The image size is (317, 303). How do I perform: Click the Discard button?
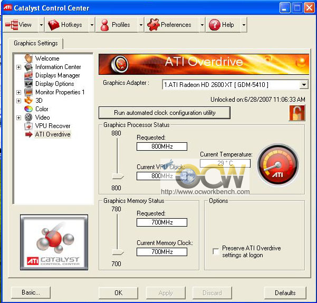(x=212, y=292)
